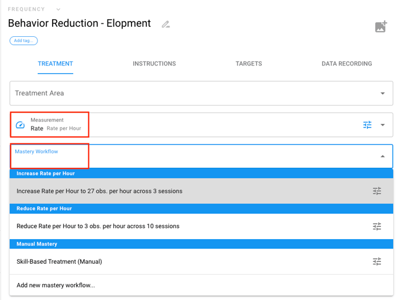
Task: Choose Reduce Rate to 3 obs. option
Action: (x=98, y=226)
